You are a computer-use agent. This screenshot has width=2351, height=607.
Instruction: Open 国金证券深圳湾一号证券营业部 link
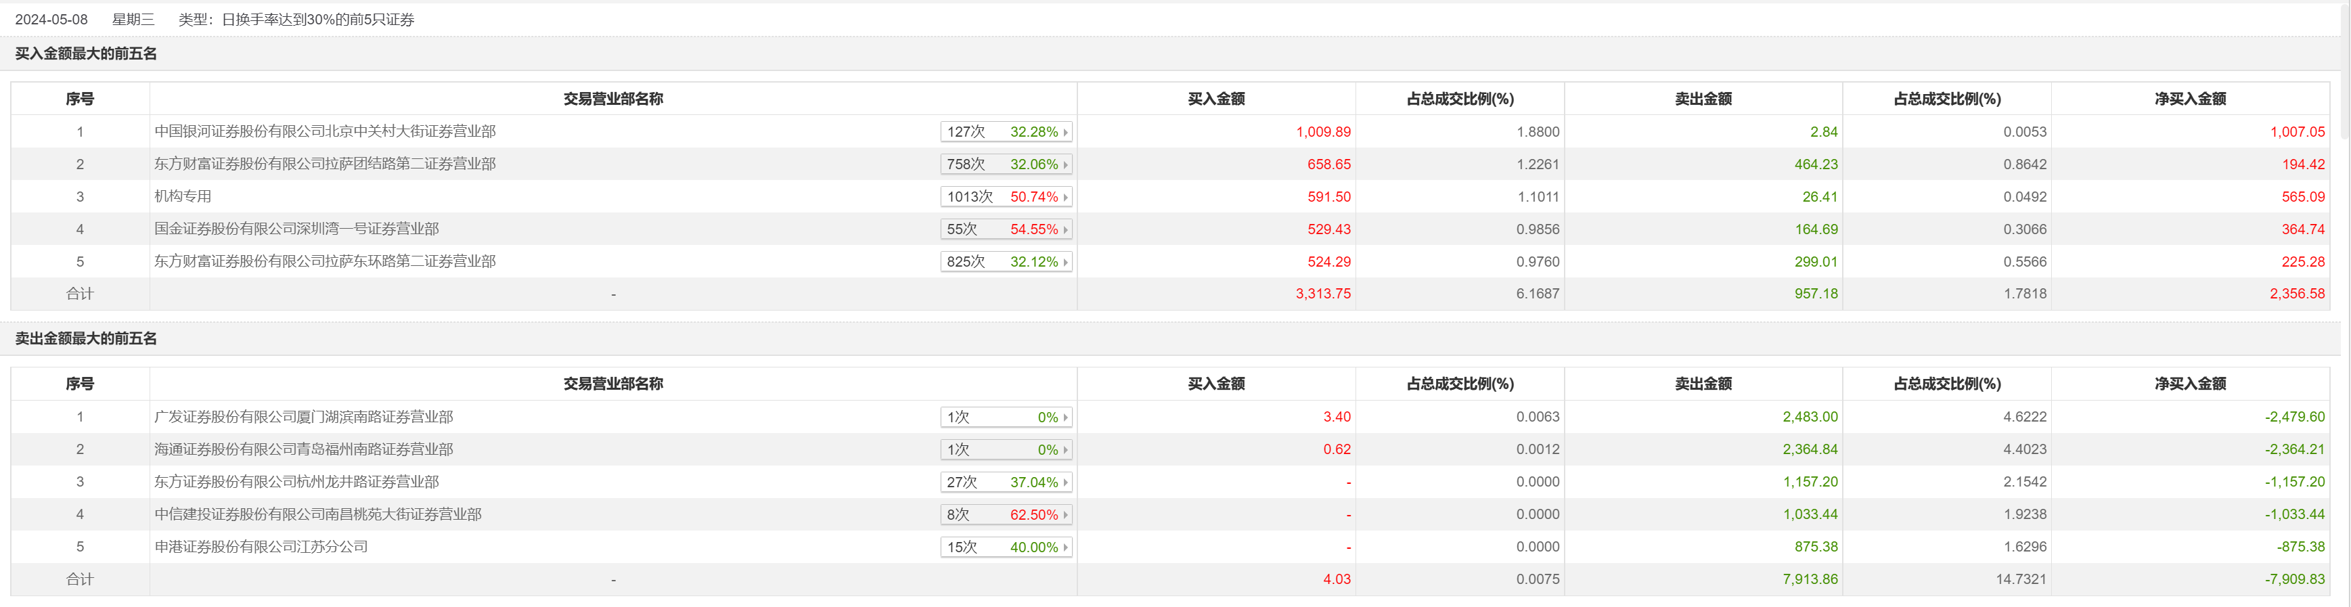pos(296,229)
